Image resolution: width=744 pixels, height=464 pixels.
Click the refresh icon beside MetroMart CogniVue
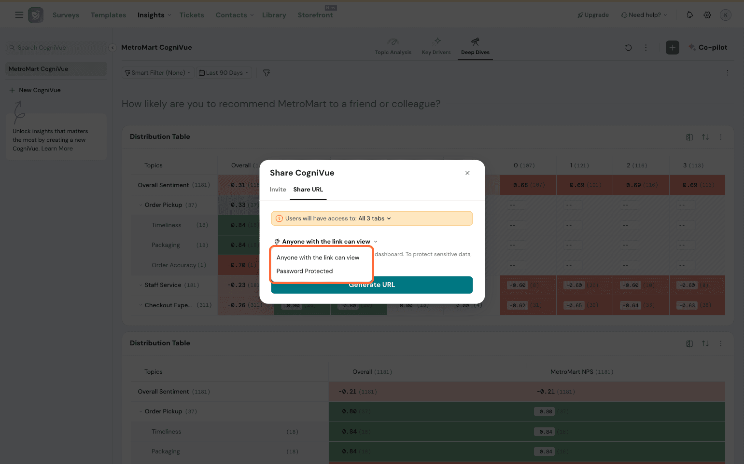(x=628, y=47)
